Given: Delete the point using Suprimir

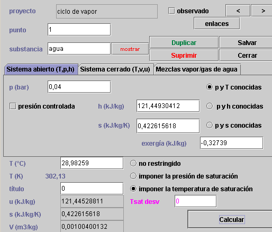Looking at the screenshot, I should (x=184, y=56).
